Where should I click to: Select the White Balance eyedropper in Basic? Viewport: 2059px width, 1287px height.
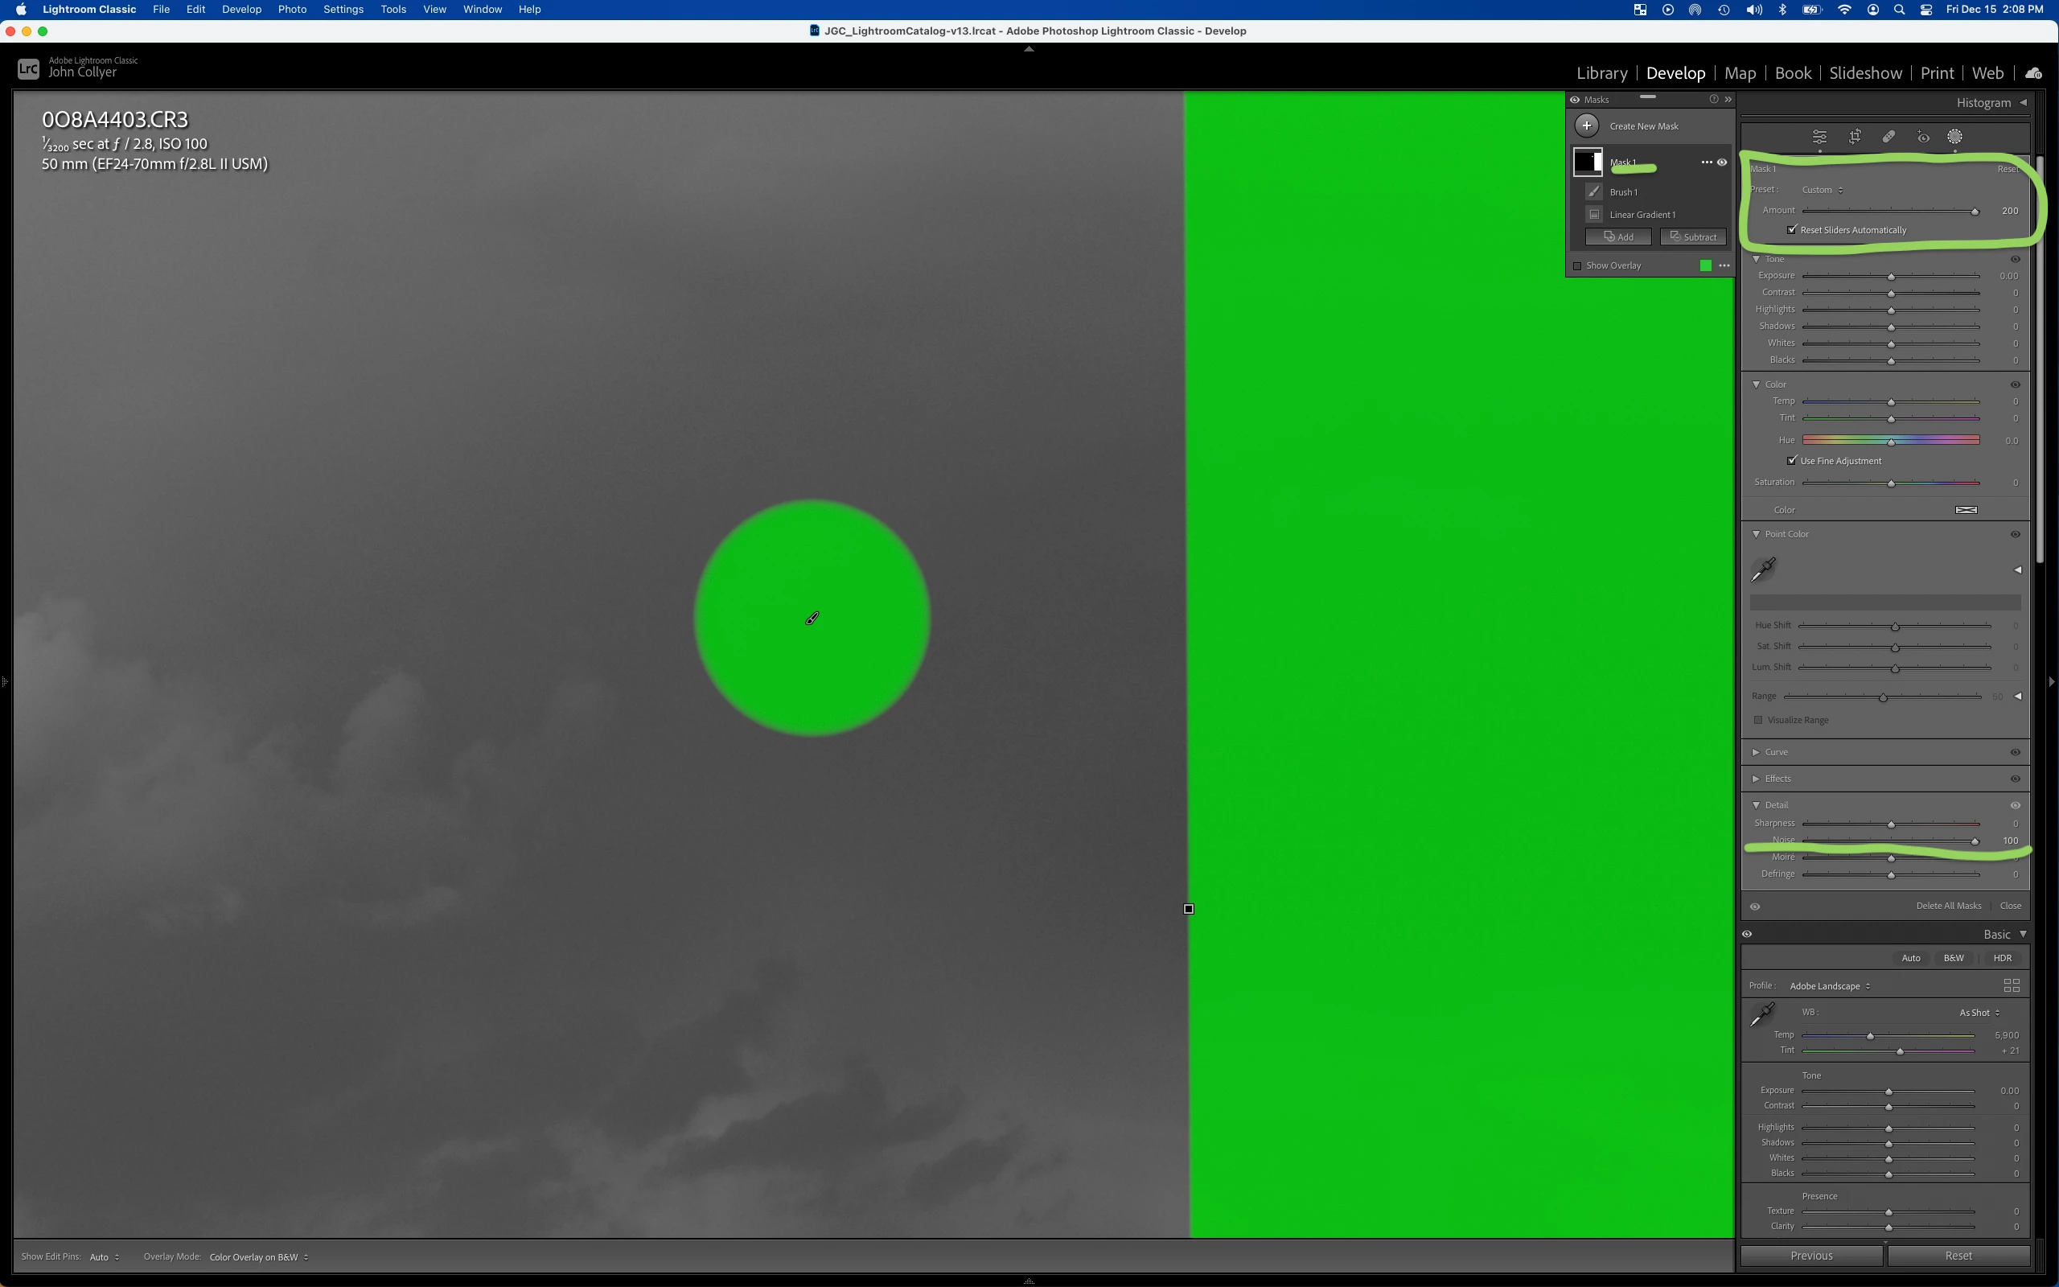1762,1014
